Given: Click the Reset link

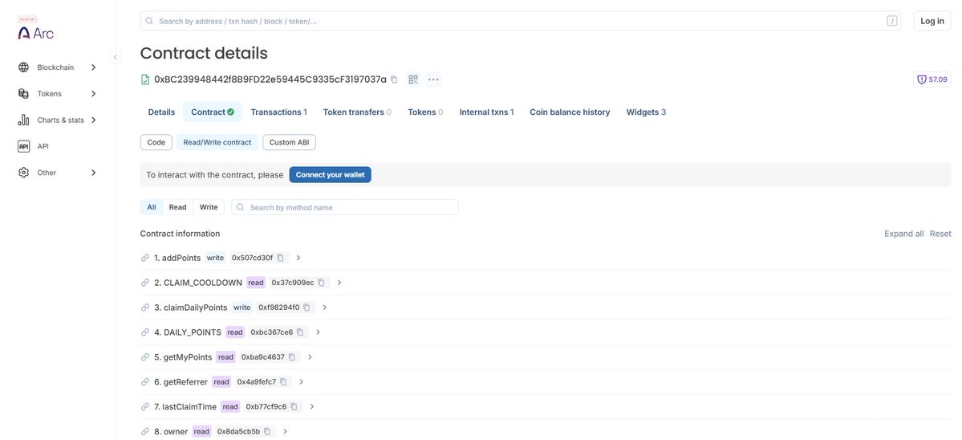Looking at the screenshot, I should tap(940, 234).
